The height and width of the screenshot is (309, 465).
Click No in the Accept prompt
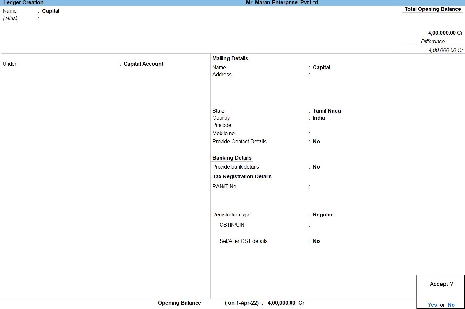[x=451, y=305]
